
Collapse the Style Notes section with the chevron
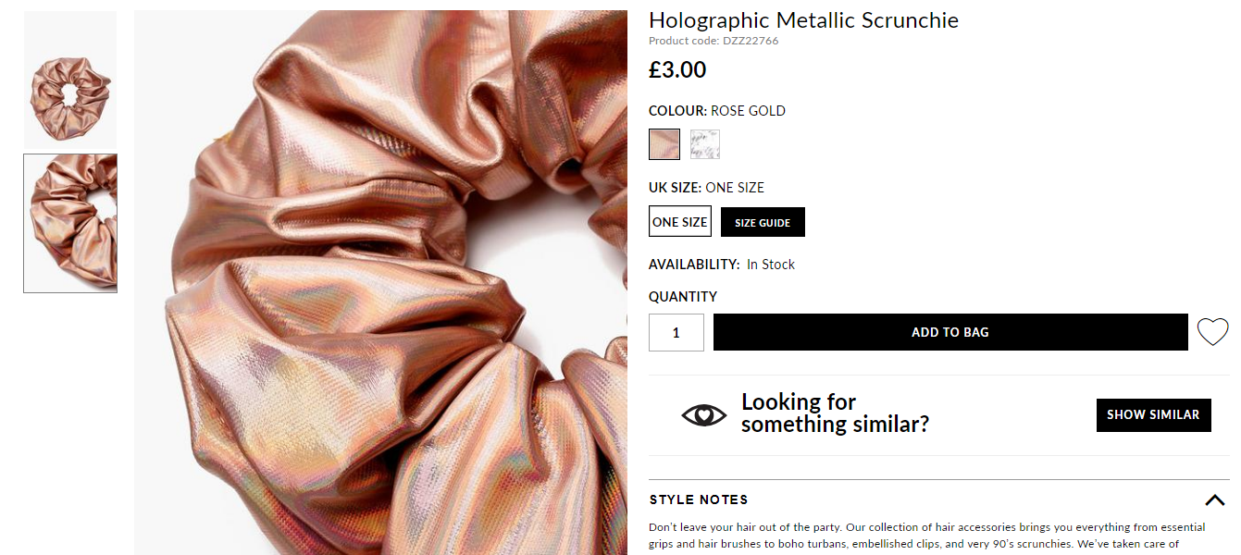[1215, 500]
